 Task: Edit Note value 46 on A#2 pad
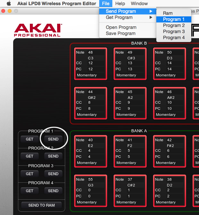pos(175,92)
